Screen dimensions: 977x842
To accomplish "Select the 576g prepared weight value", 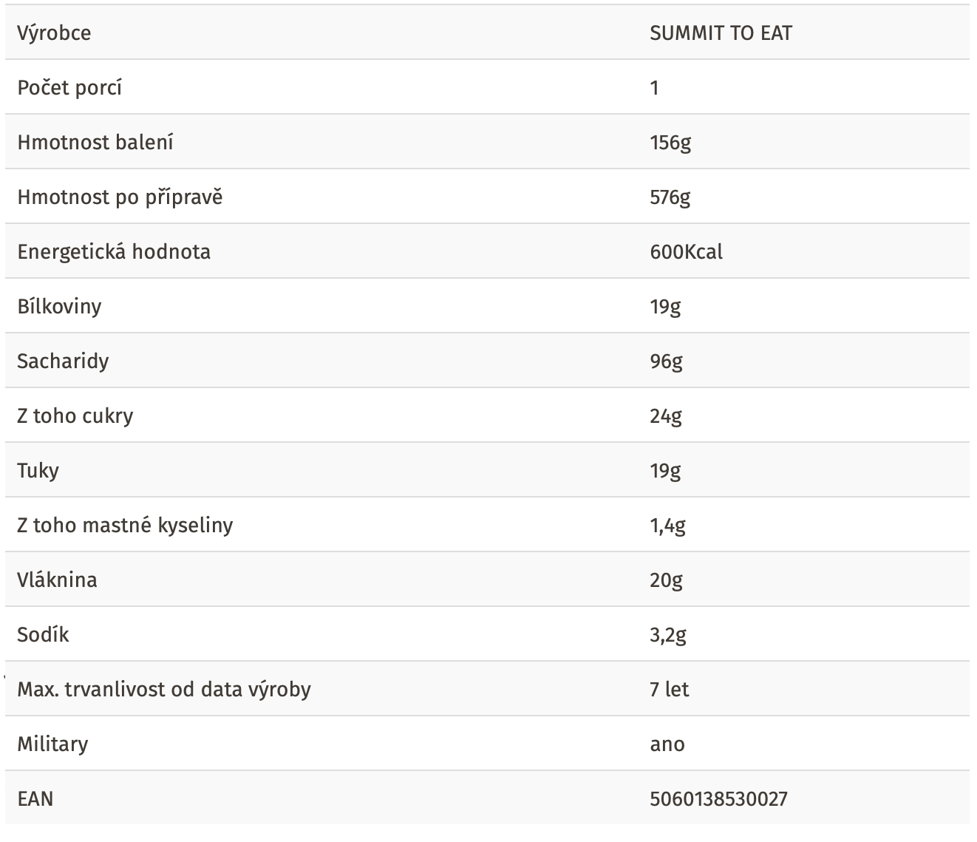I will 670,197.
